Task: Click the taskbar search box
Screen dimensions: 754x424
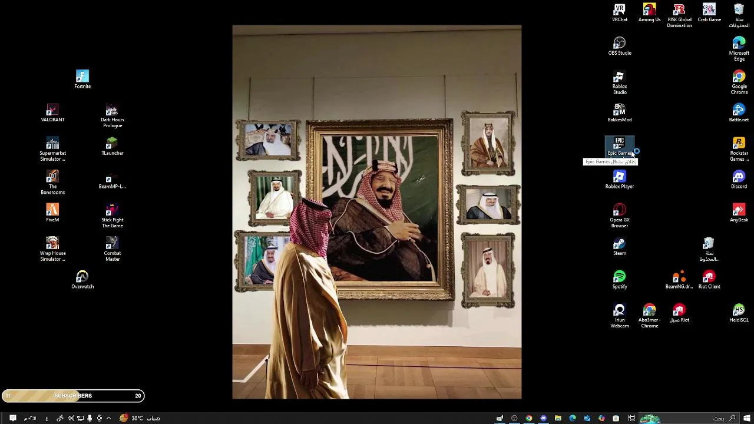Action: (x=689, y=418)
